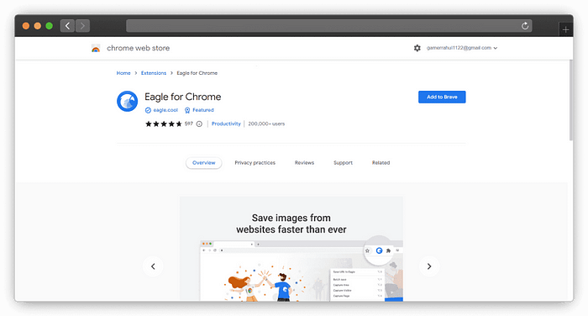Click the Featured award ribbon icon

(x=187, y=110)
